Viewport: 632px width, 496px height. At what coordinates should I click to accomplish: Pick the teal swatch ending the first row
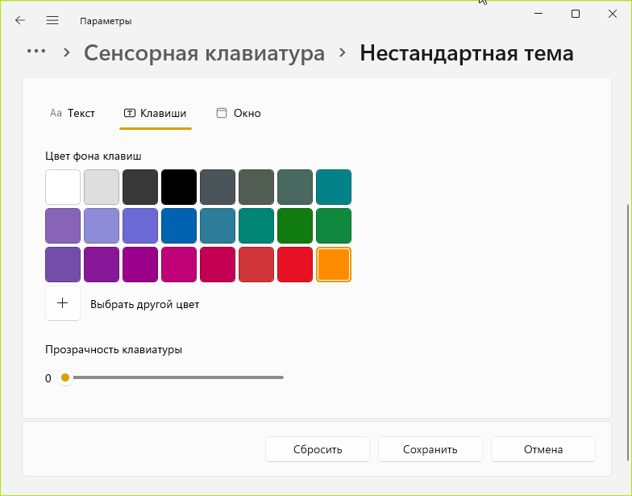(x=334, y=187)
